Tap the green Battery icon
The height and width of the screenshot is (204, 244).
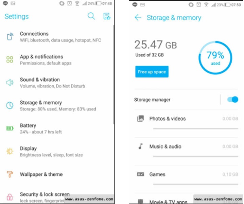point(10,128)
